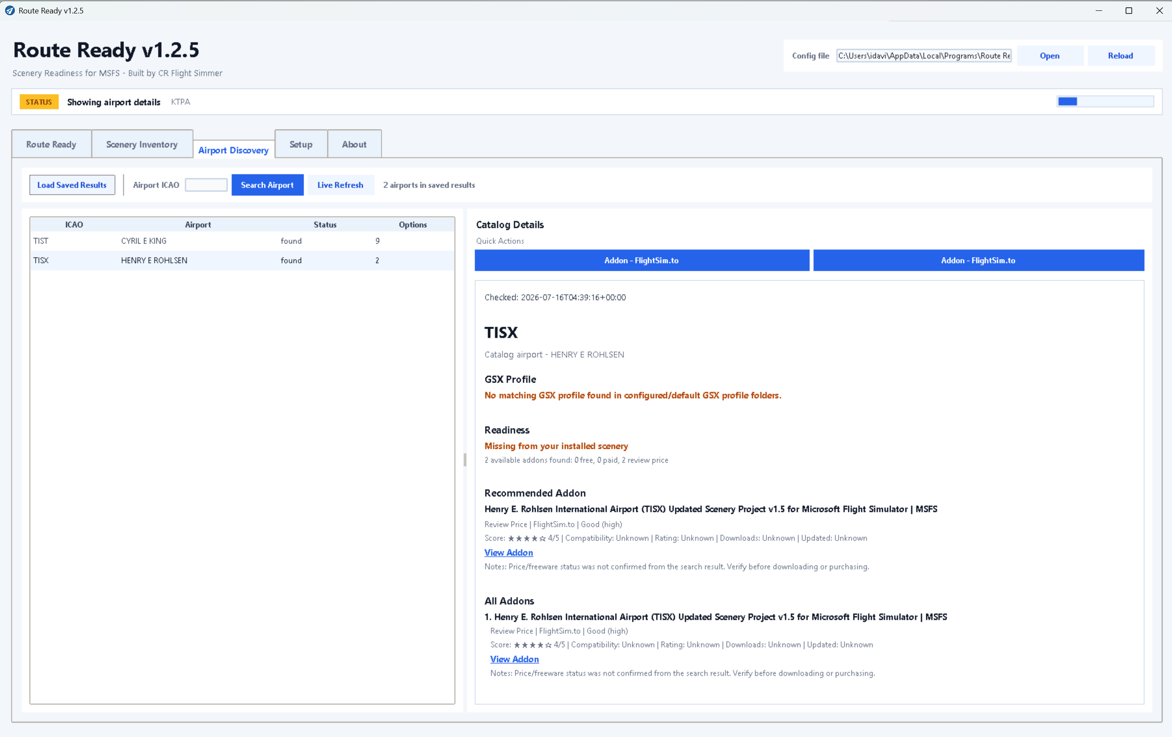Select the TISX table row
Screen dimensions: 1172x737
click(242, 260)
